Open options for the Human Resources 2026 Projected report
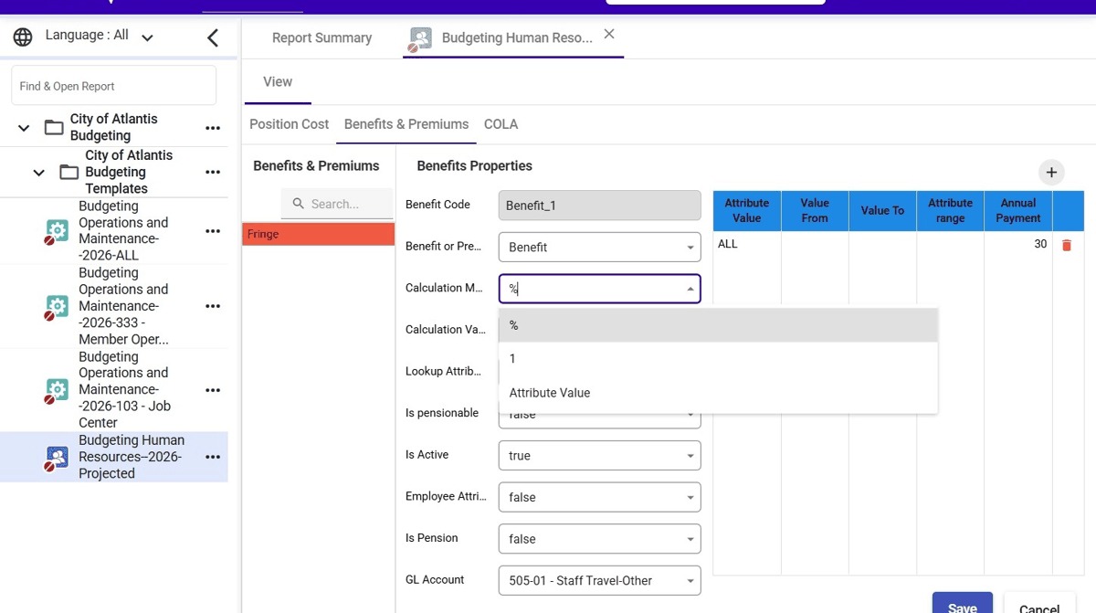Image resolution: width=1096 pixels, height=613 pixels. click(213, 457)
